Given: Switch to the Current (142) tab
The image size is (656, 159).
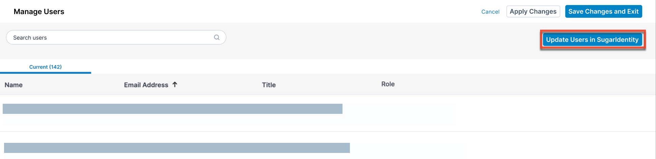Looking at the screenshot, I should [46, 67].
